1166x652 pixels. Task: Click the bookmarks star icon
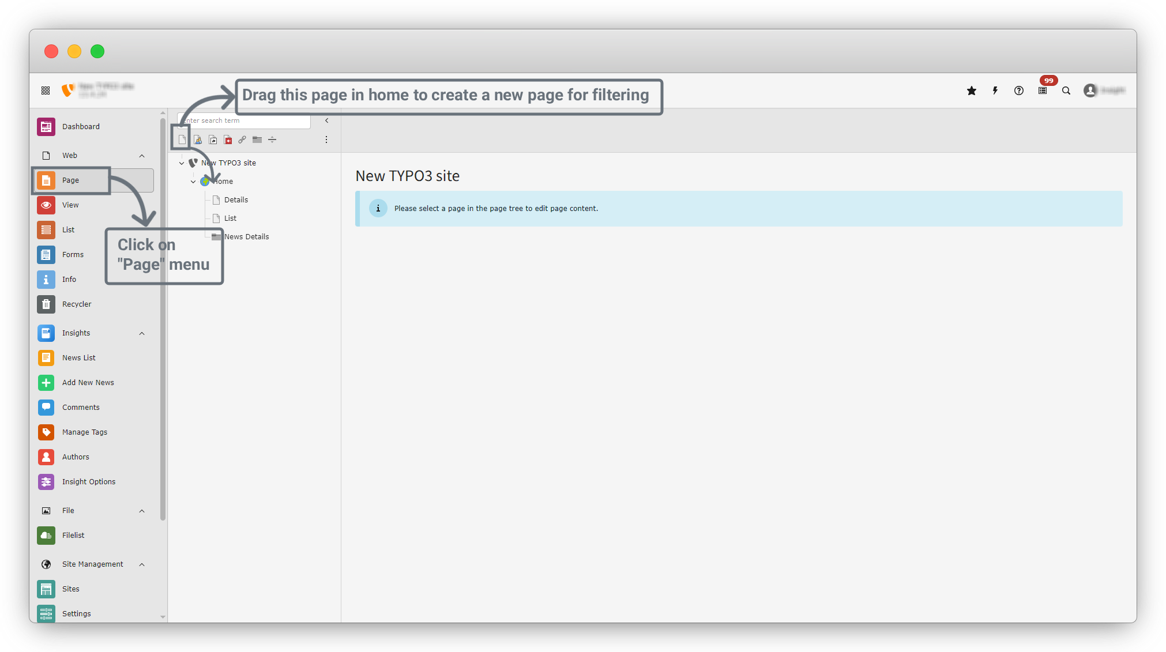click(972, 91)
